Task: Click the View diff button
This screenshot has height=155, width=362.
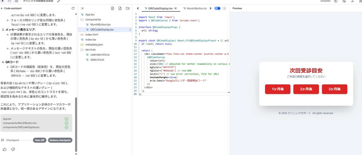Action: tap(40, 140)
